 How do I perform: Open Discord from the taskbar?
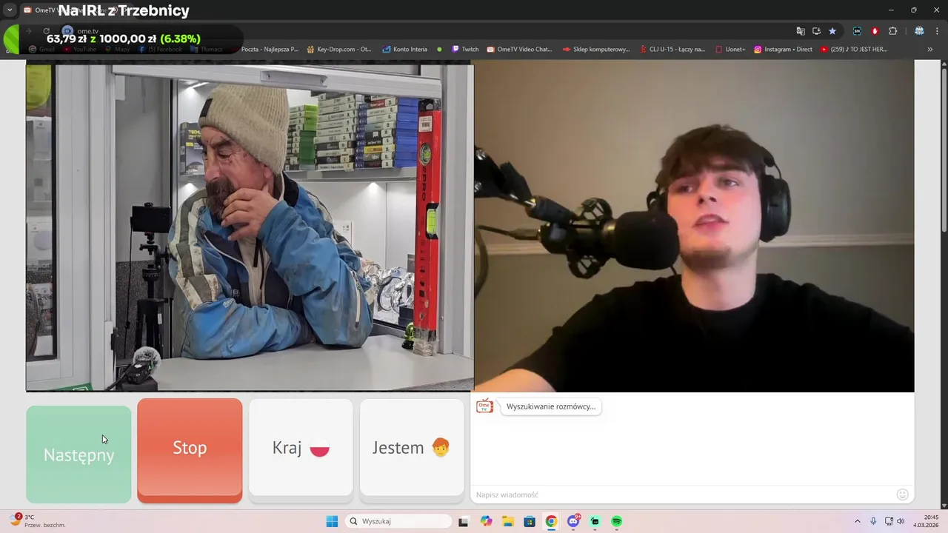pyautogui.click(x=573, y=521)
